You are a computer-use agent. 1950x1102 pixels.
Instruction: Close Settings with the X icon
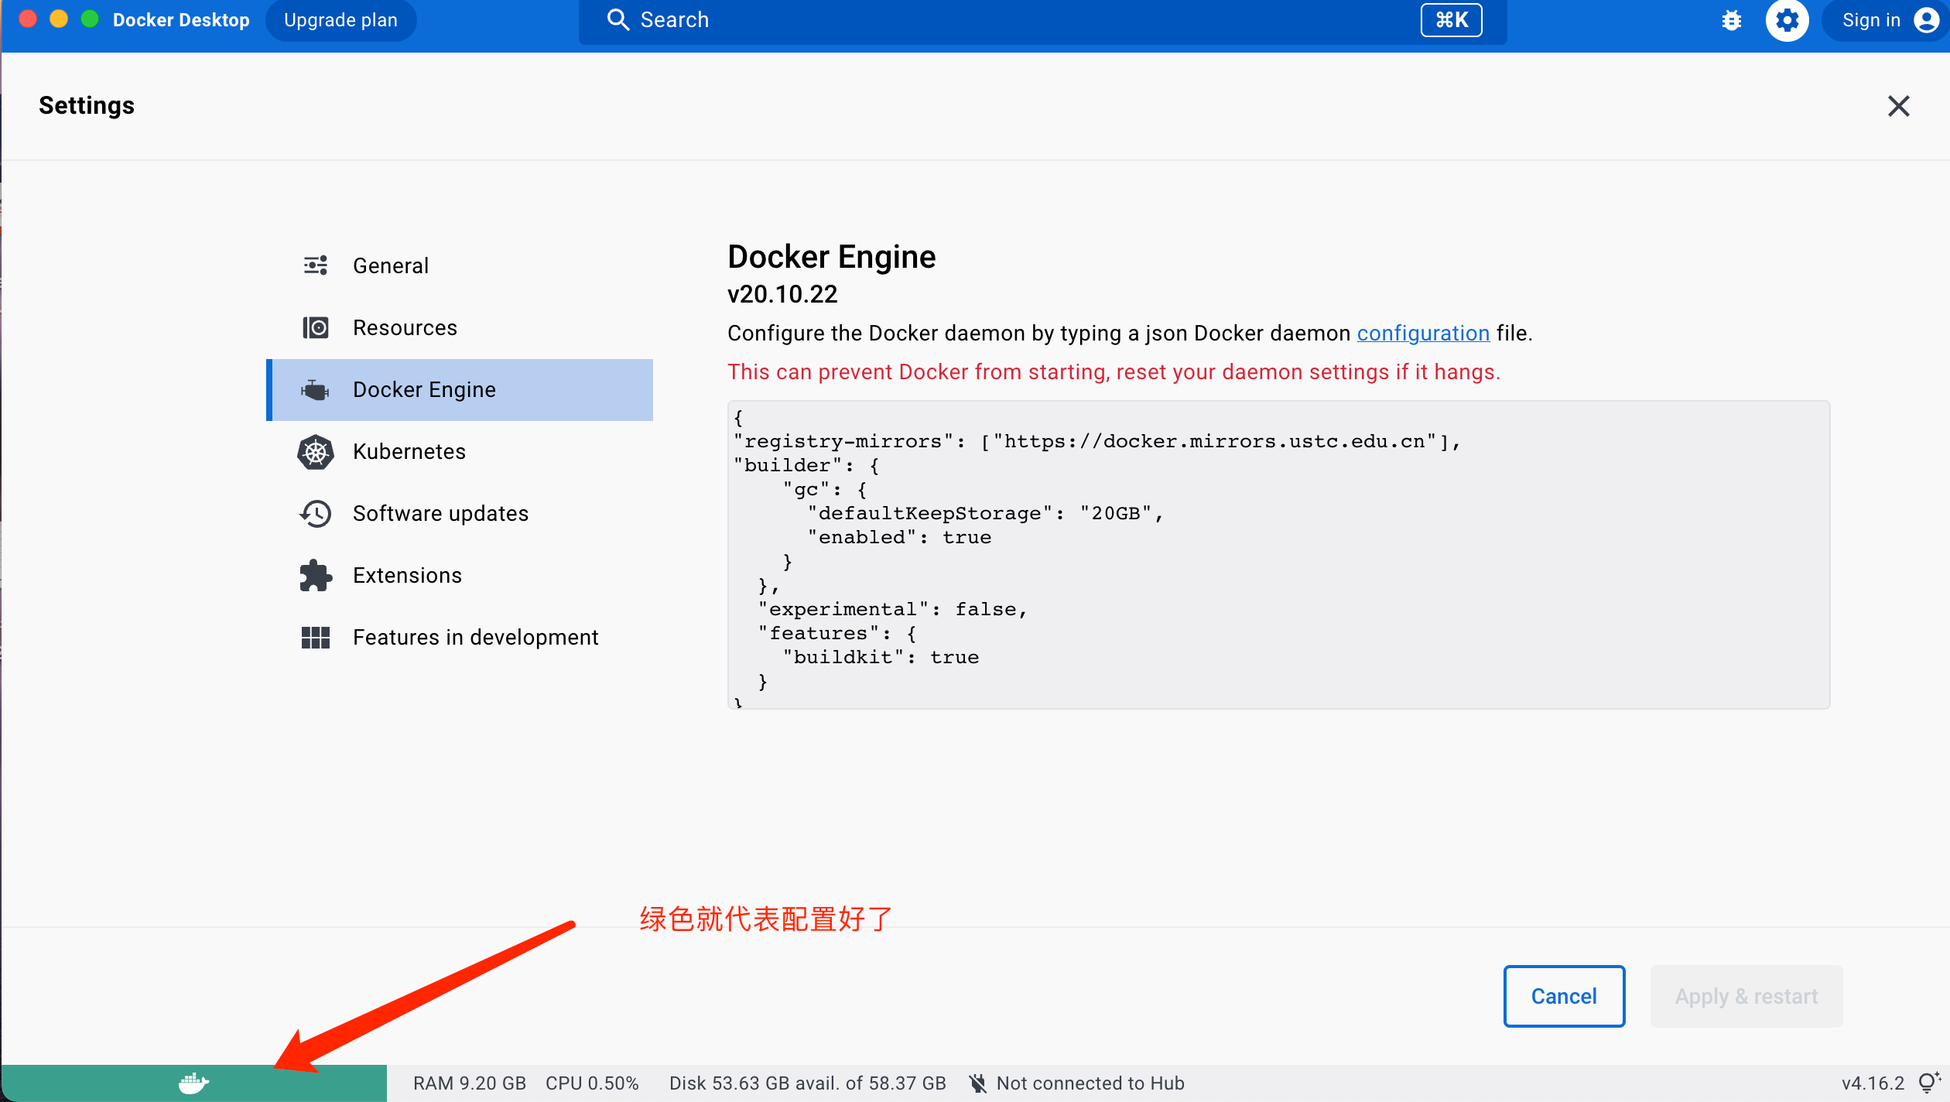(x=1899, y=106)
